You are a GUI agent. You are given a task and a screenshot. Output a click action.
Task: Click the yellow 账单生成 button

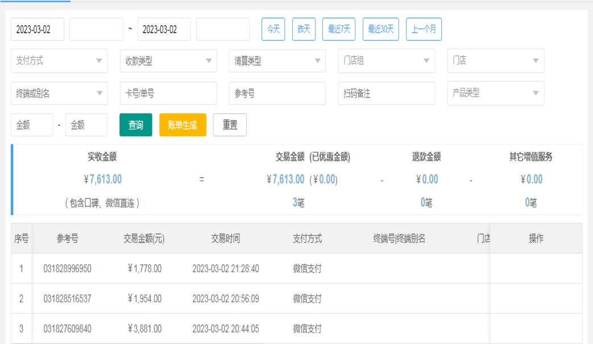pos(183,125)
